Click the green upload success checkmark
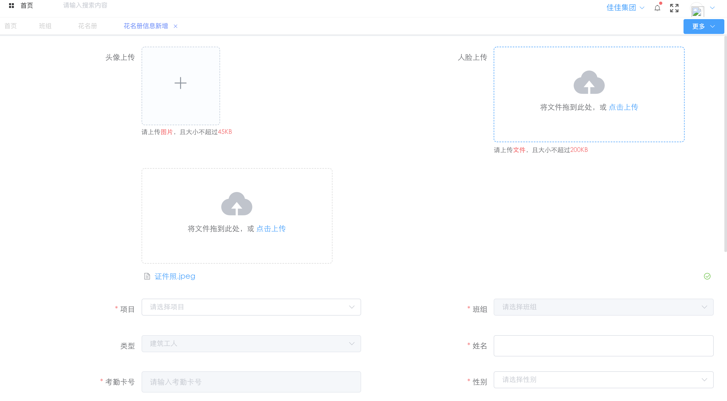Screen dimensions: 727x401 707,276
